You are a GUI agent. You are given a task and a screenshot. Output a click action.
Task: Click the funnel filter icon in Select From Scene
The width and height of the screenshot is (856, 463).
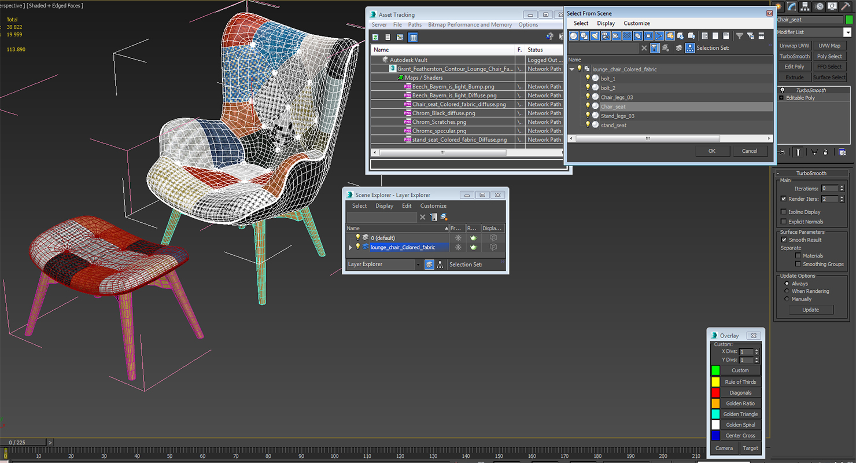(x=739, y=36)
